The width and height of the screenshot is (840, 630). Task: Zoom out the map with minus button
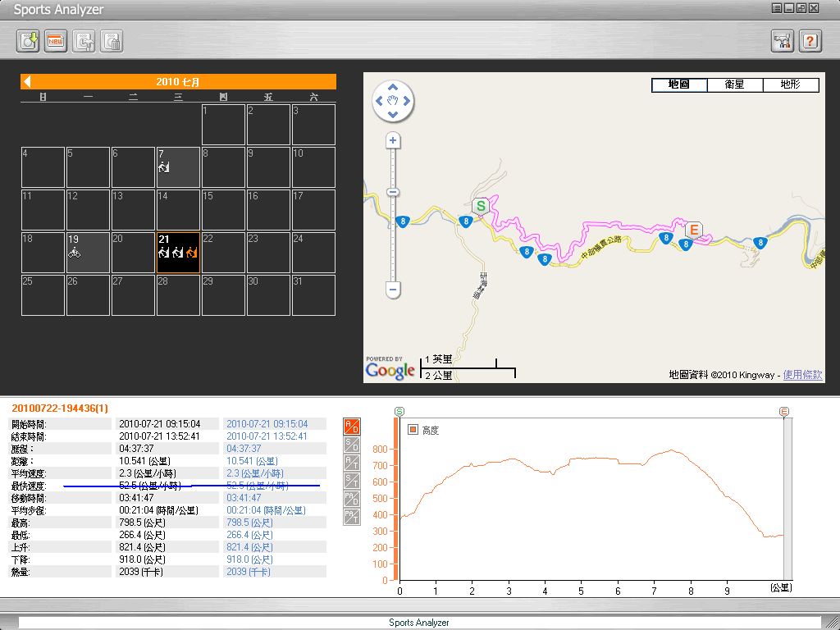(x=393, y=290)
